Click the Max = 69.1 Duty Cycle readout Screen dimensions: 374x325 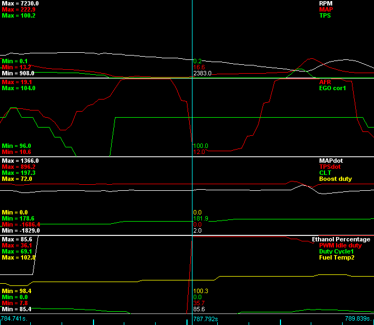(x=17, y=251)
